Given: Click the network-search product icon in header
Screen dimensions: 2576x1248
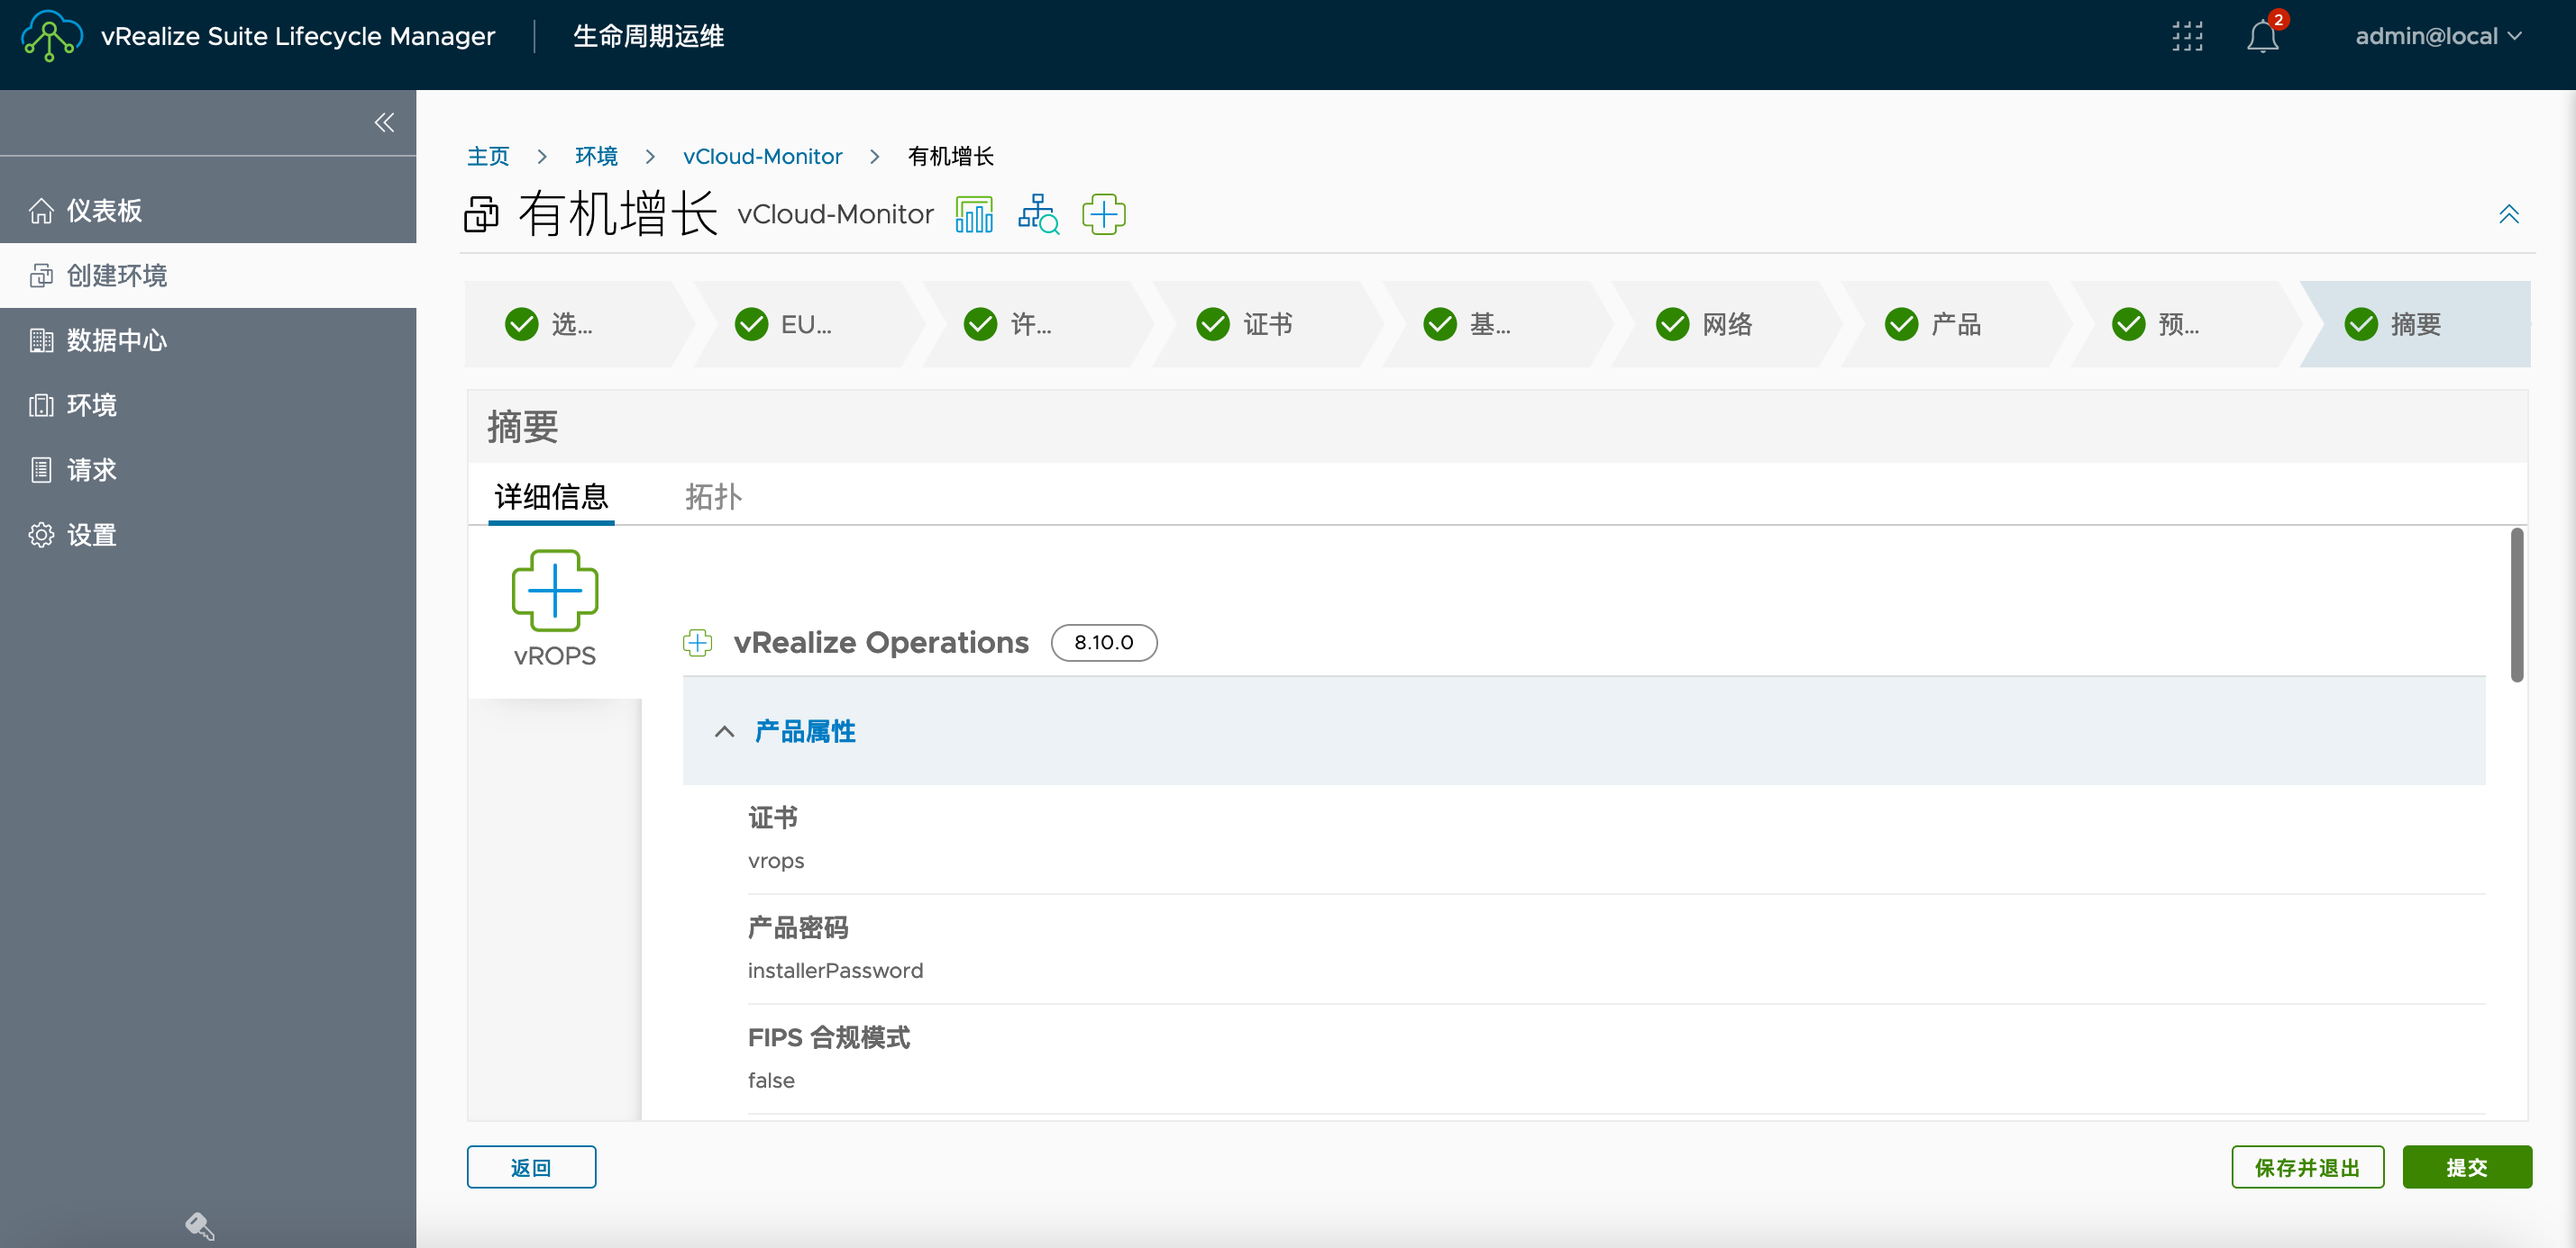Looking at the screenshot, I should [1039, 213].
